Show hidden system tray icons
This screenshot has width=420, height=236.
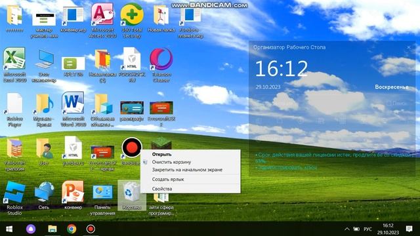[347, 229]
